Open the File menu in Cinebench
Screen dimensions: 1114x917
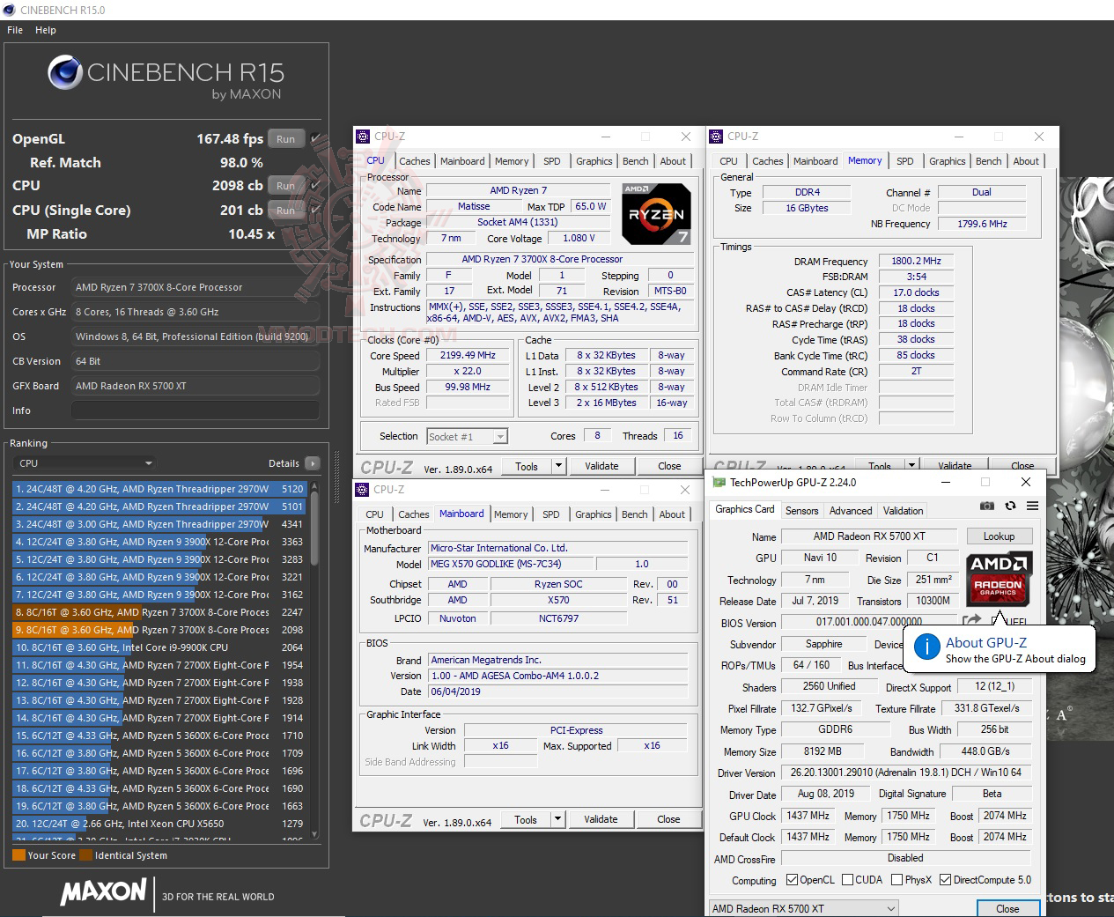(15, 30)
